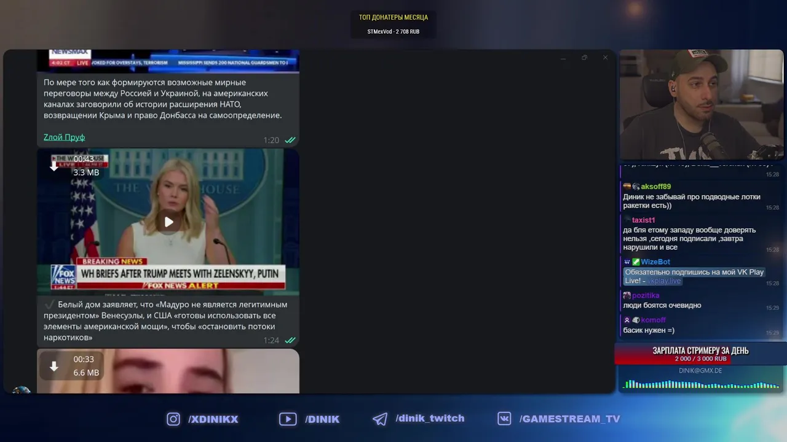Click the ЗАРПЛАТА СТРИМЕРУ ЗА ДЕНЬ donation goal bar

pyautogui.click(x=700, y=354)
